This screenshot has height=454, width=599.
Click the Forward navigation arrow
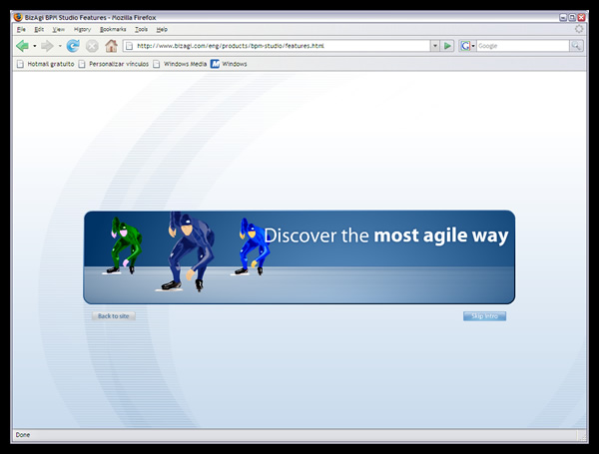point(47,46)
